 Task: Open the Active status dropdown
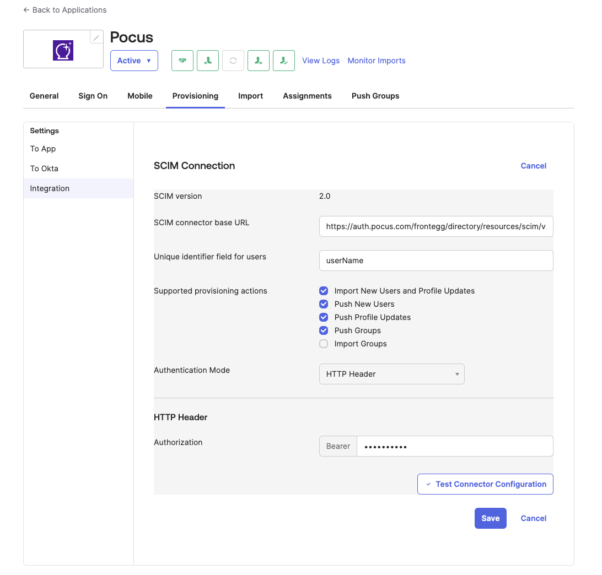point(134,61)
